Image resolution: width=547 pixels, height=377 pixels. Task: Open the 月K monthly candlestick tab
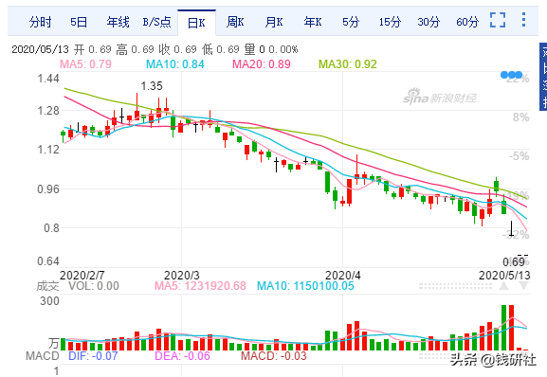(273, 23)
